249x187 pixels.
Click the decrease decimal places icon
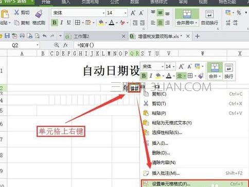click(235, 23)
